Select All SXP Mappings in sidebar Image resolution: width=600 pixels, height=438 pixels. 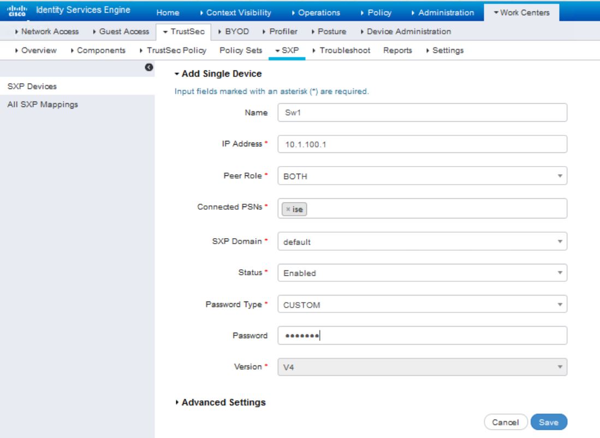78,104
